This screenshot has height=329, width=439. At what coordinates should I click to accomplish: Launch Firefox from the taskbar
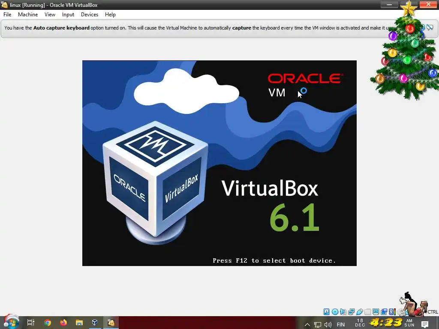pyautogui.click(x=63, y=323)
